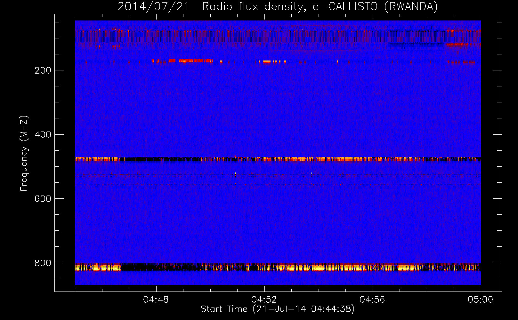The width and height of the screenshot is (518, 320).
Task: Click the 04:56 time tick label
Action: coord(372,300)
